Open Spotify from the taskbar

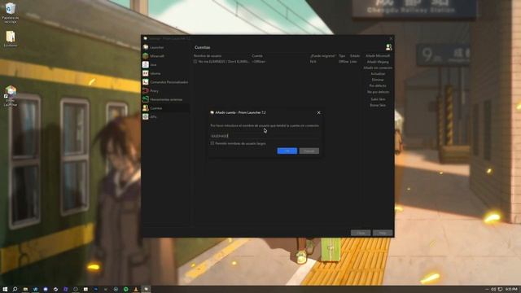(x=126, y=290)
